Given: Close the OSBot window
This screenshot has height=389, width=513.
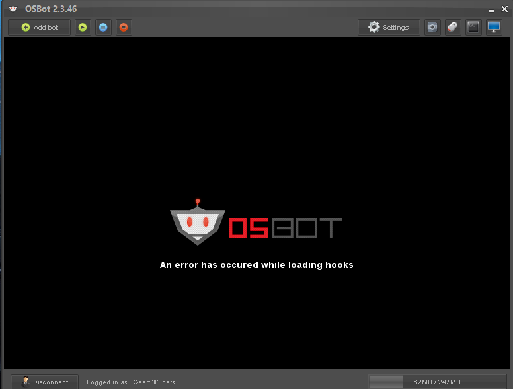Looking at the screenshot, I should tap(504, 9).
